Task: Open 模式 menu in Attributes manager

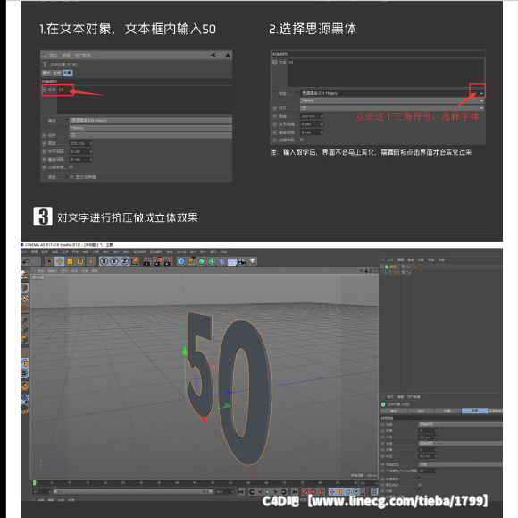Action: point(390,397)
